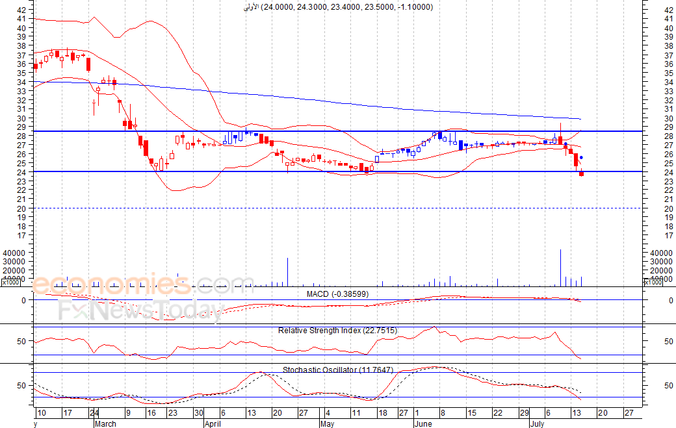Click the May month label on time axis
The width and height of the screenshot is (676, 428).
coord(327,423)
